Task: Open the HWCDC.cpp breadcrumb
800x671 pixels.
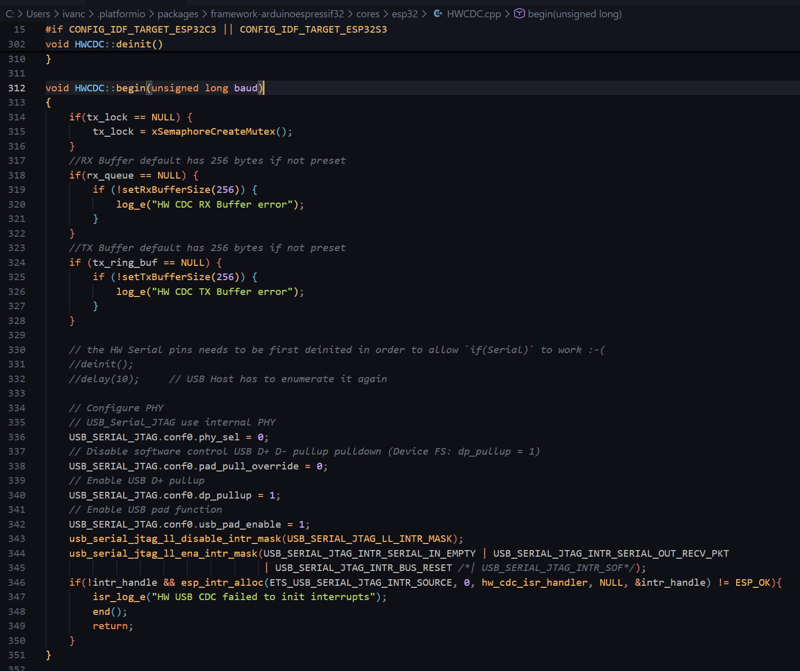Action: click(473, 14)
